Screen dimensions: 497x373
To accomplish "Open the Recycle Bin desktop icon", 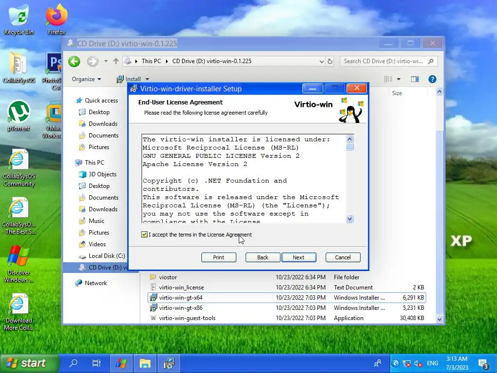I will [19, 19].
